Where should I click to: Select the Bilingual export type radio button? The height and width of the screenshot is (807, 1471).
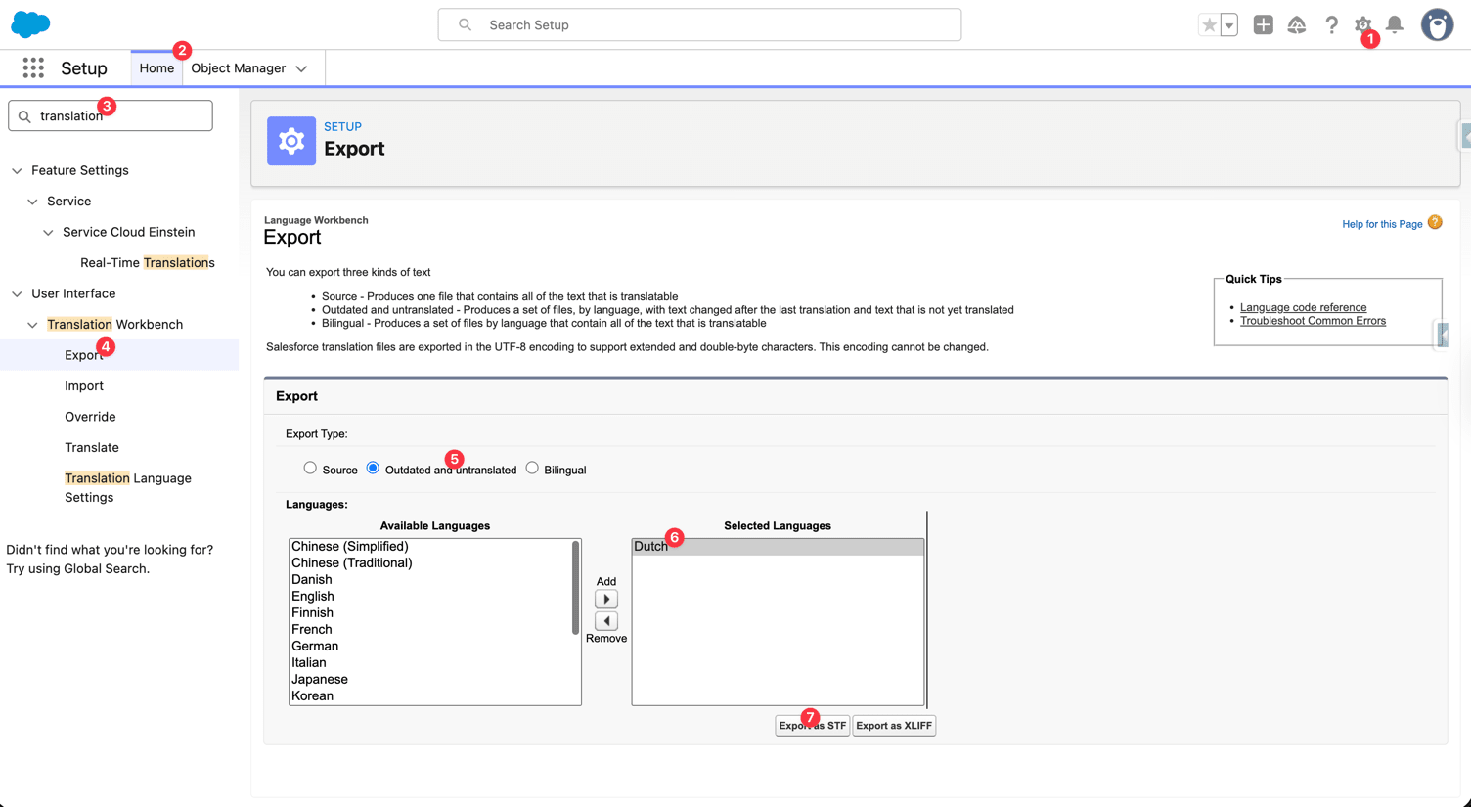pyautogui.click(x=532, y=468)
